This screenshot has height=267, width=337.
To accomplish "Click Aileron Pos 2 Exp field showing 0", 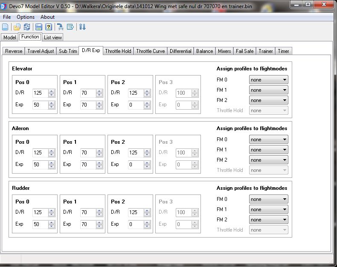I will tap(136, 165).
